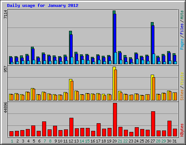Click the Files legend label

(182, 29)
